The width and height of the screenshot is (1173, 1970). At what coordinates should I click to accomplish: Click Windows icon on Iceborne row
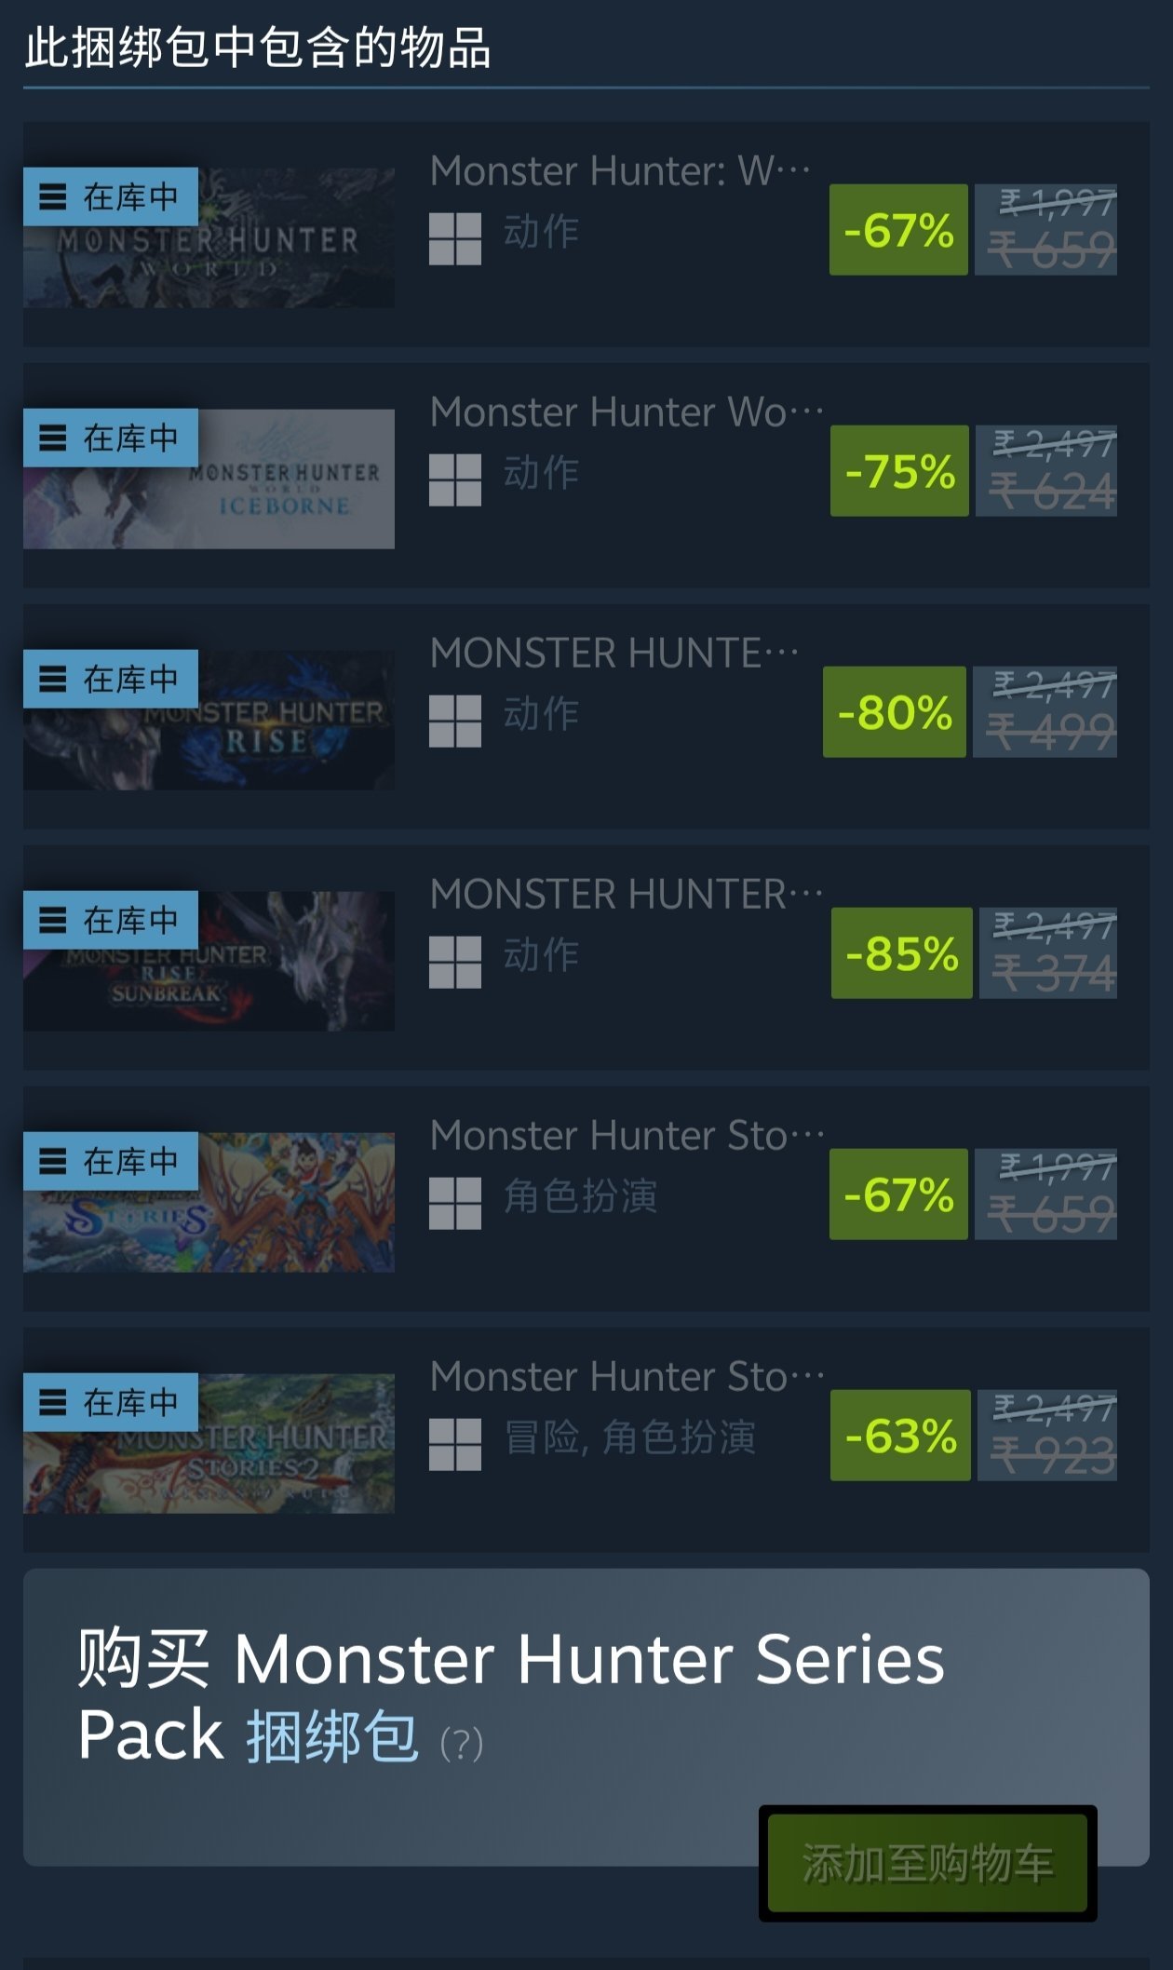tap(455, 479)
